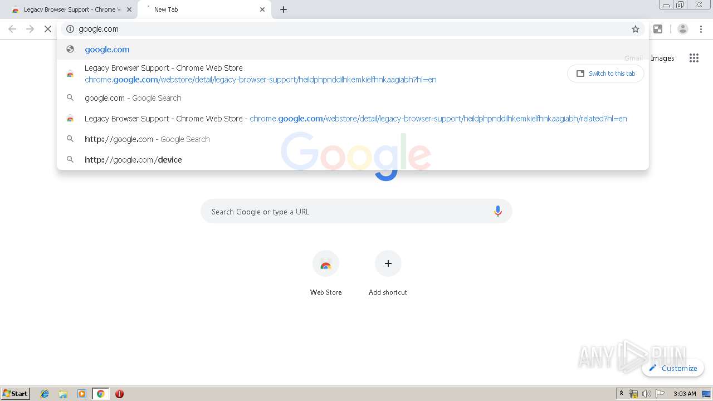This screenshot has height=401, width=713.
Task: Open the extension icon beside the address bar
Action: 658,29
